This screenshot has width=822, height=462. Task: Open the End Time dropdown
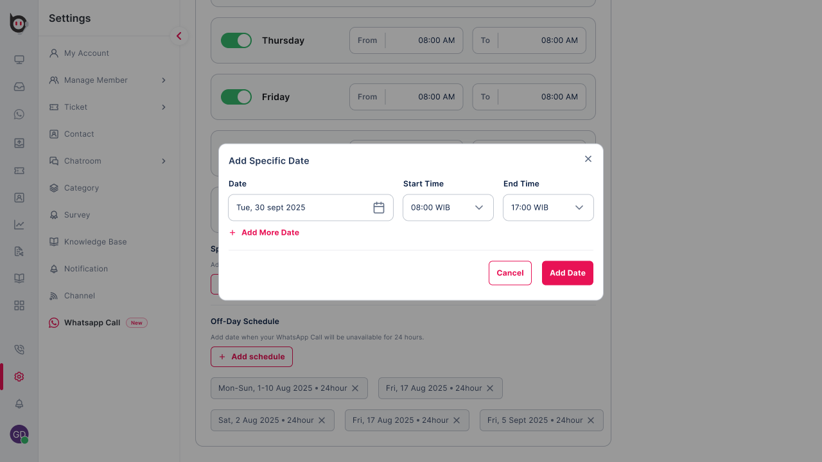pos(548,208)
